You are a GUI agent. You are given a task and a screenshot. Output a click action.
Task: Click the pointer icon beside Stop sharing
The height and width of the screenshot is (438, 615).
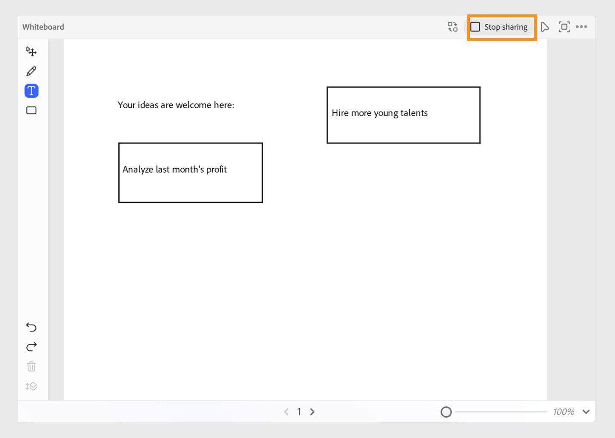coord(545,27)
